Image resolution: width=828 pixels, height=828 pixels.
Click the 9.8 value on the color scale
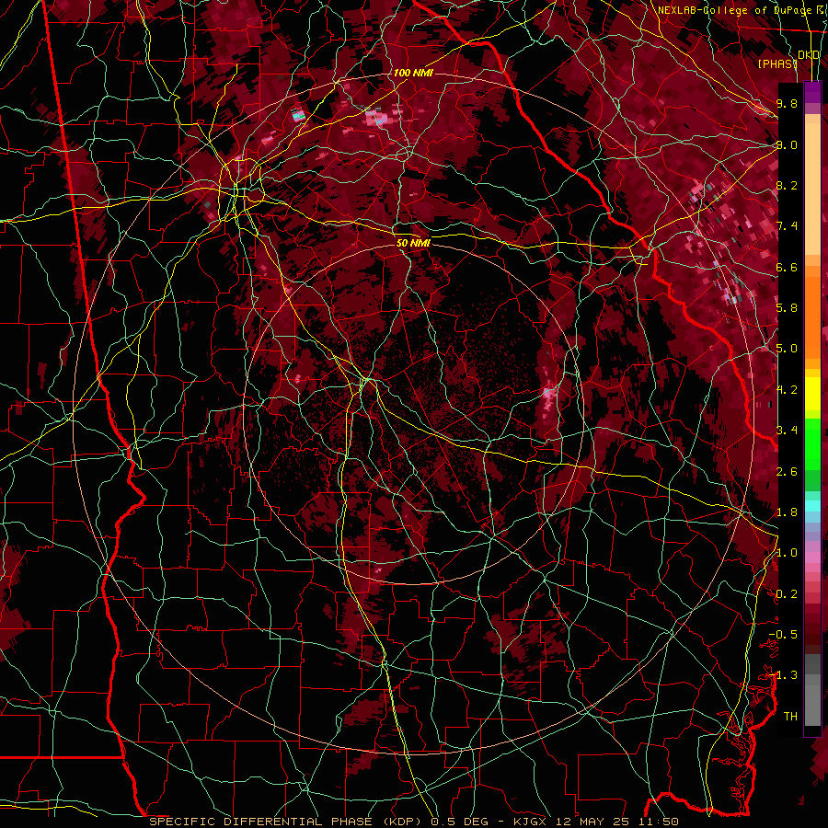(x=787, y=103)
